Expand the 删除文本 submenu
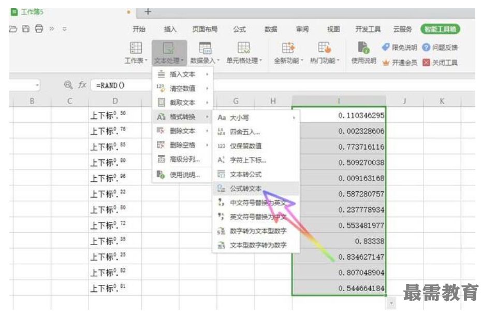Screen dimensions: 482x313 point(183,131)
